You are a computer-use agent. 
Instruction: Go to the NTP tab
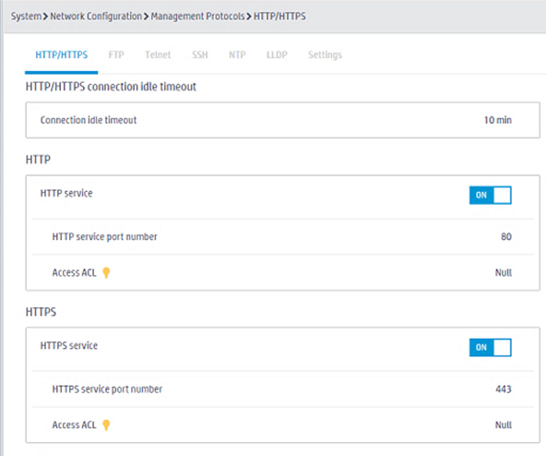click(237, 55)
